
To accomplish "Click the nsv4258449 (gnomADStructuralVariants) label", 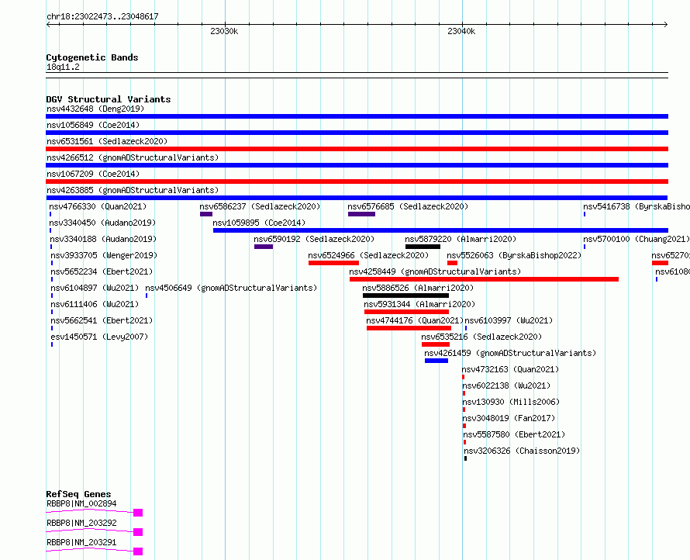I will pos(435,271).
